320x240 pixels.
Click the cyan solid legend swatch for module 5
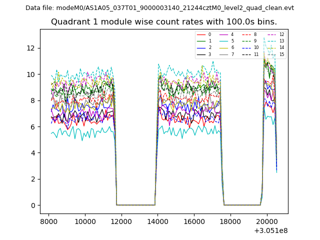(x=224, y=41)
